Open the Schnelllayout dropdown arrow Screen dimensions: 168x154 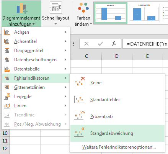(56, 24)
